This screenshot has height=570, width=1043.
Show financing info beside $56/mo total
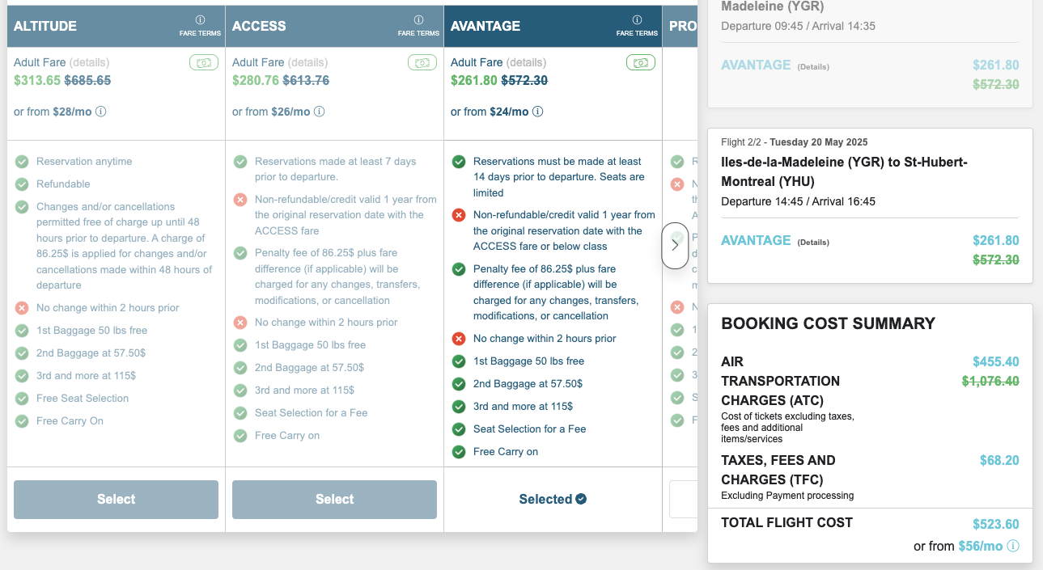point(1013,546)
